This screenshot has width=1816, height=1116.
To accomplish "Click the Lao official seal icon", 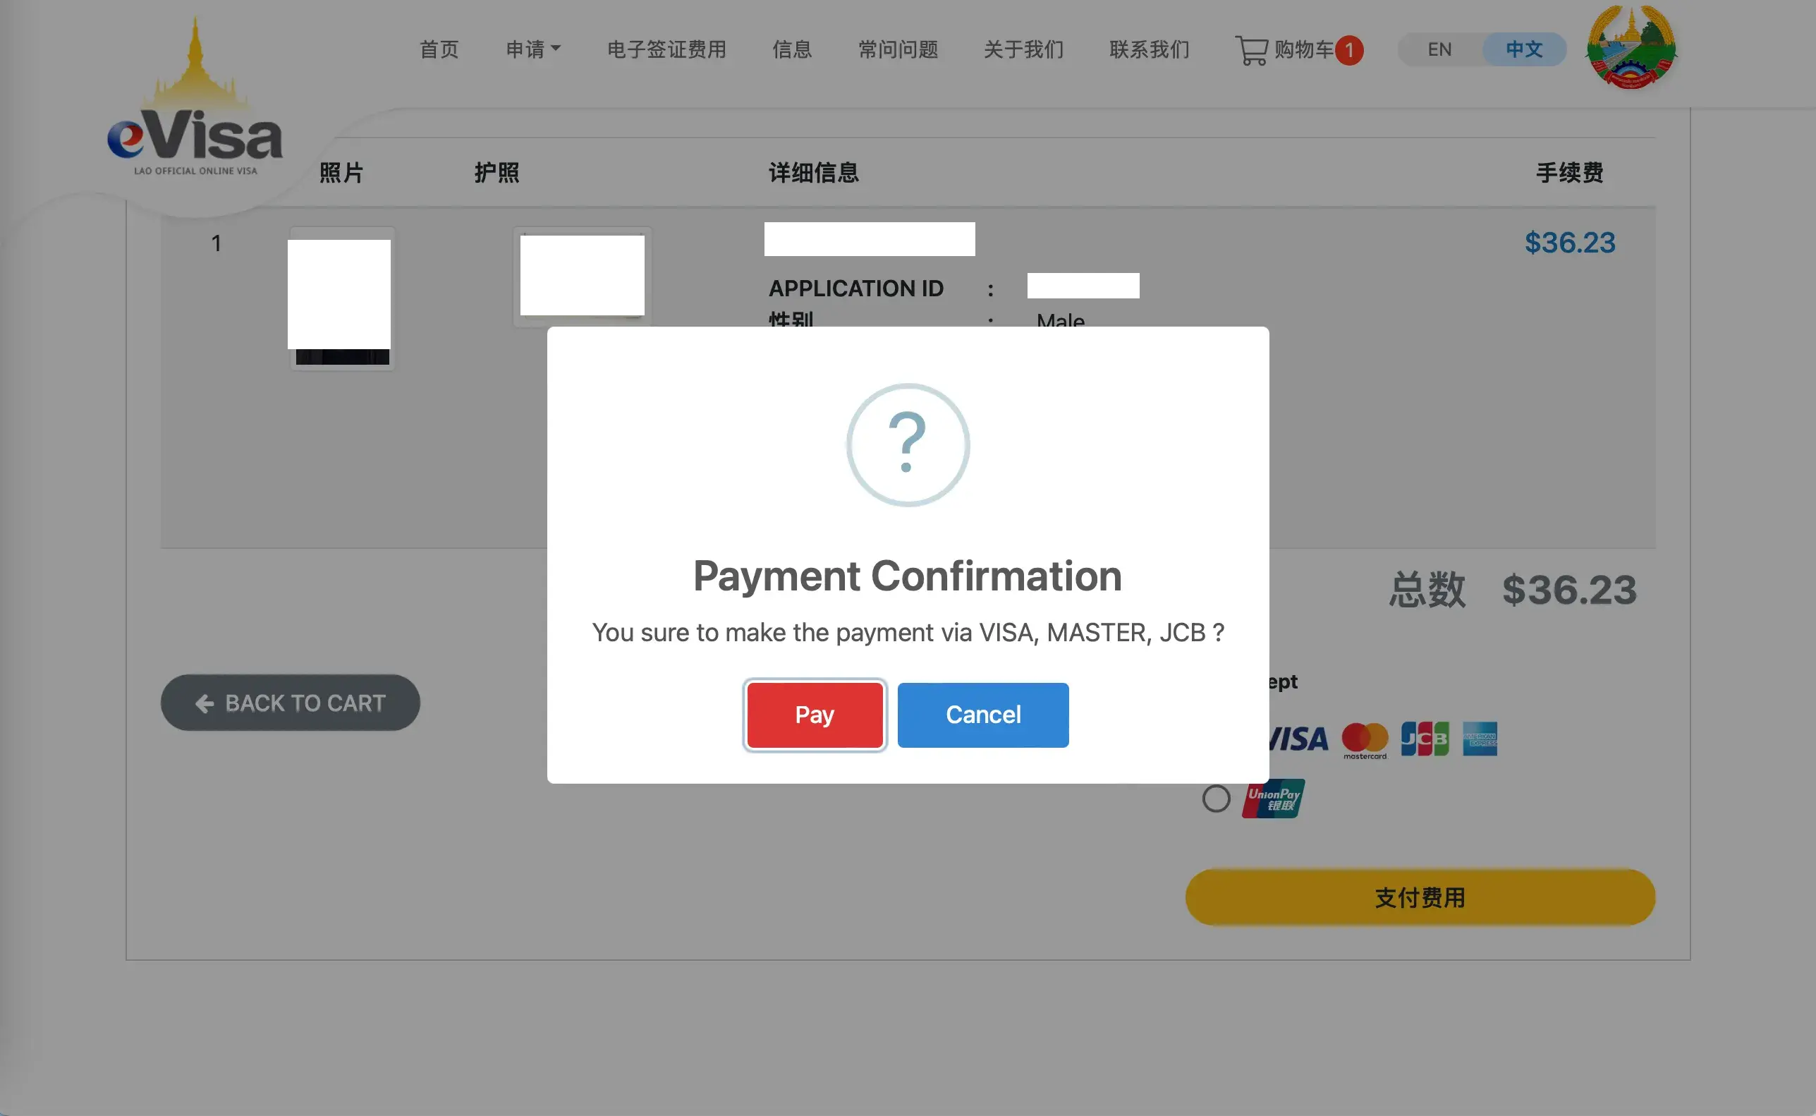I will (x=1633, y=48).
